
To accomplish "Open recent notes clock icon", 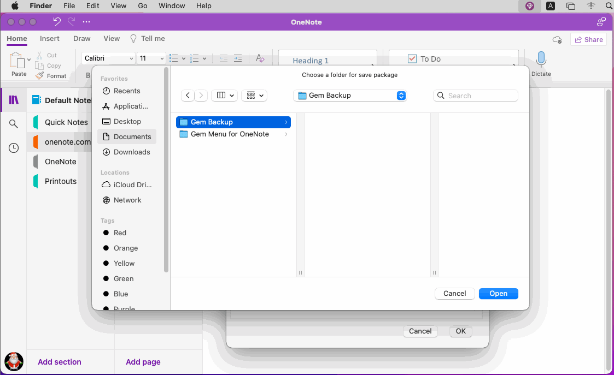I will [x=14, y=148].
